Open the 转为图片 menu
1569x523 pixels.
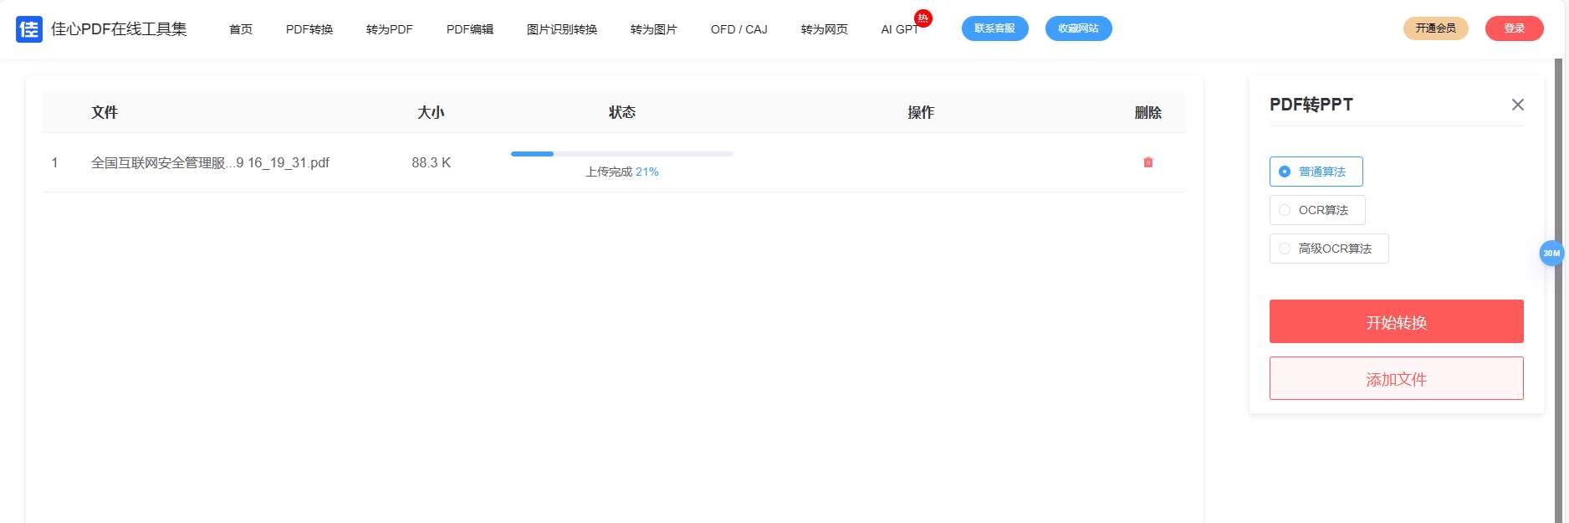click(x=654, y=29)
